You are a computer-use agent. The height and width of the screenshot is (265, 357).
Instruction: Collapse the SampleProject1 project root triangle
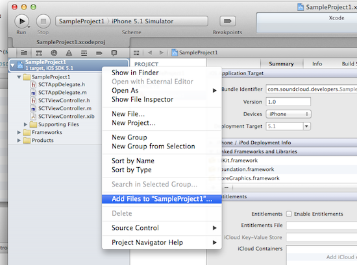coord(12,65)
